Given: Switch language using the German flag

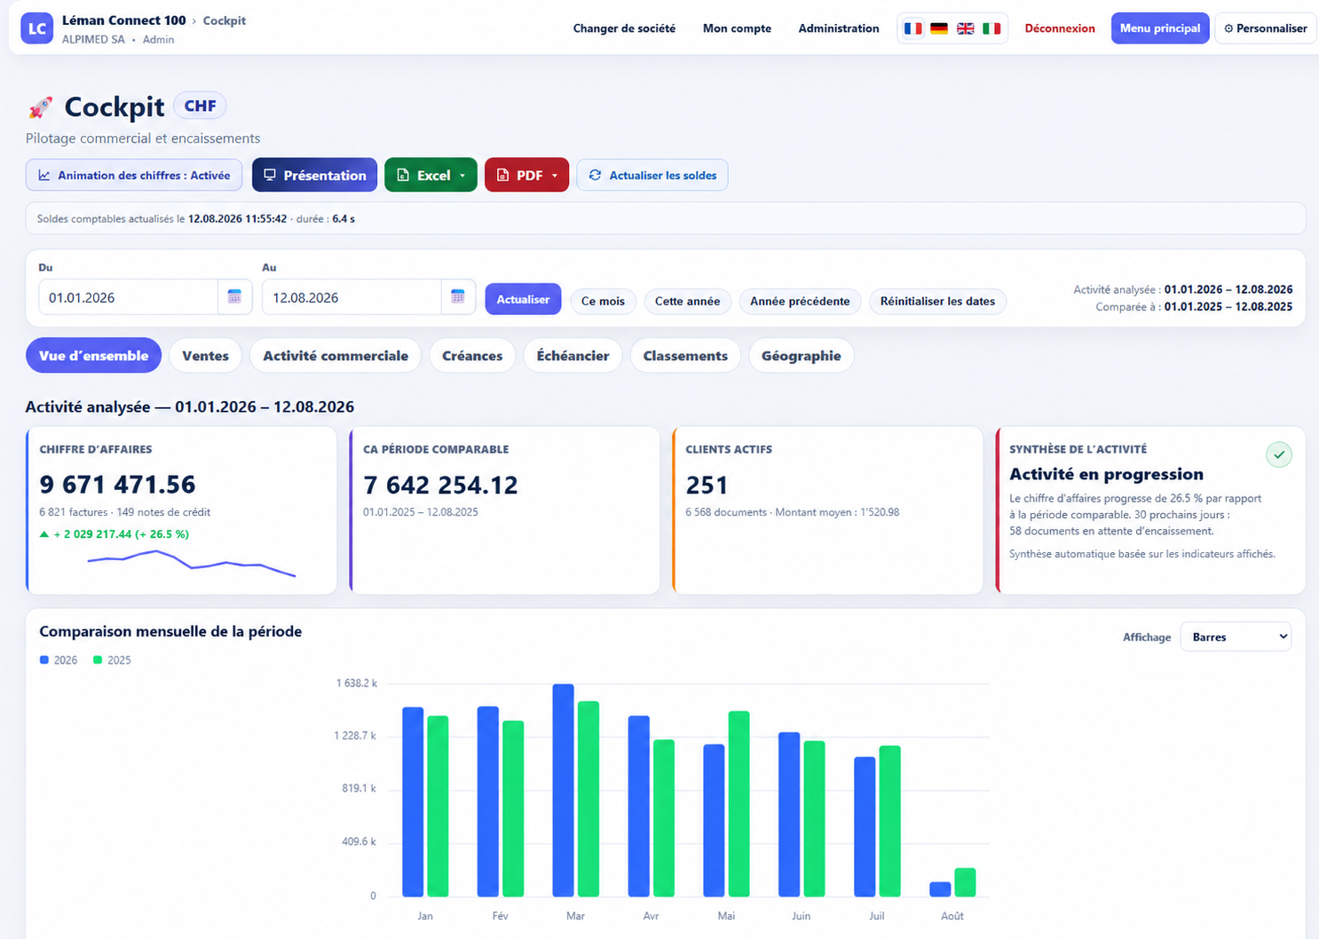Looking at the screenshot, I should (x=939, y=28).
